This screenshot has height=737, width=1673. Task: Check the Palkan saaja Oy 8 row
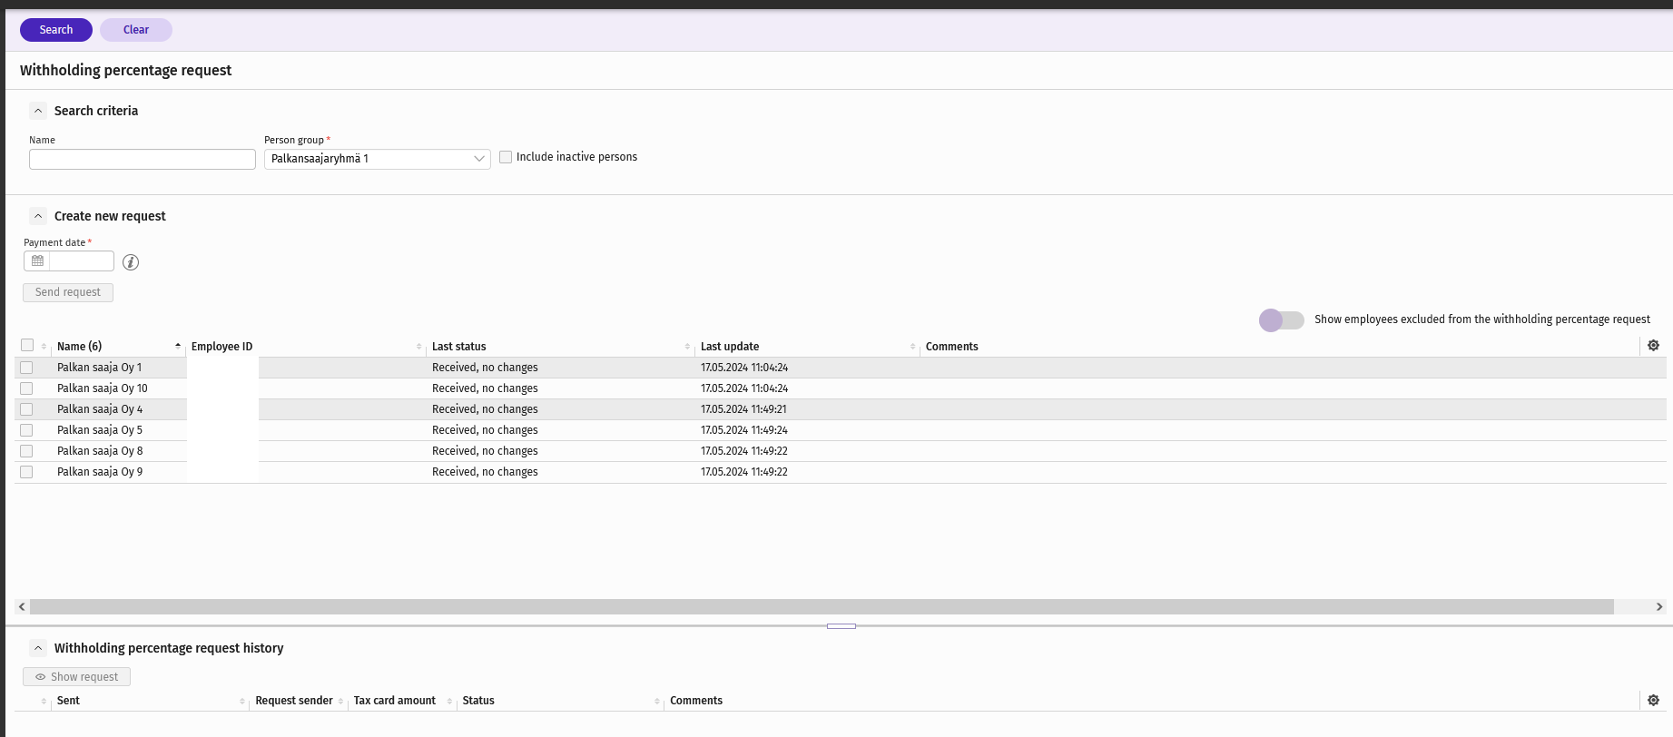(x=26, y=451)
